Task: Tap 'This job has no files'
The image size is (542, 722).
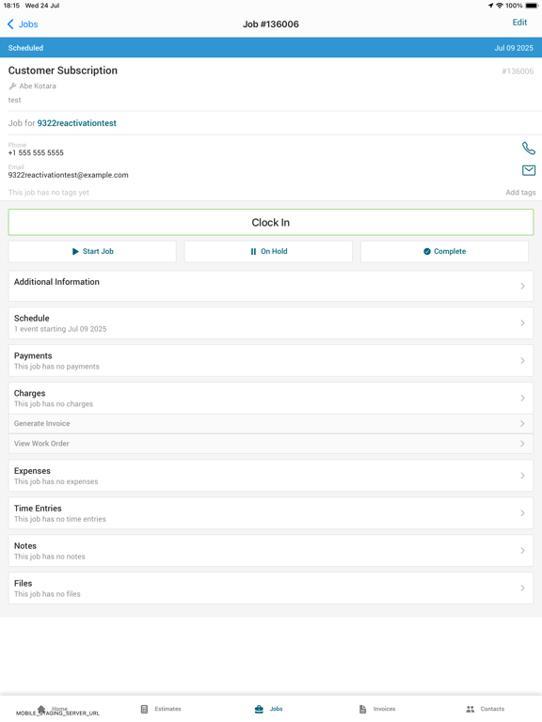Action: (47, 594)
